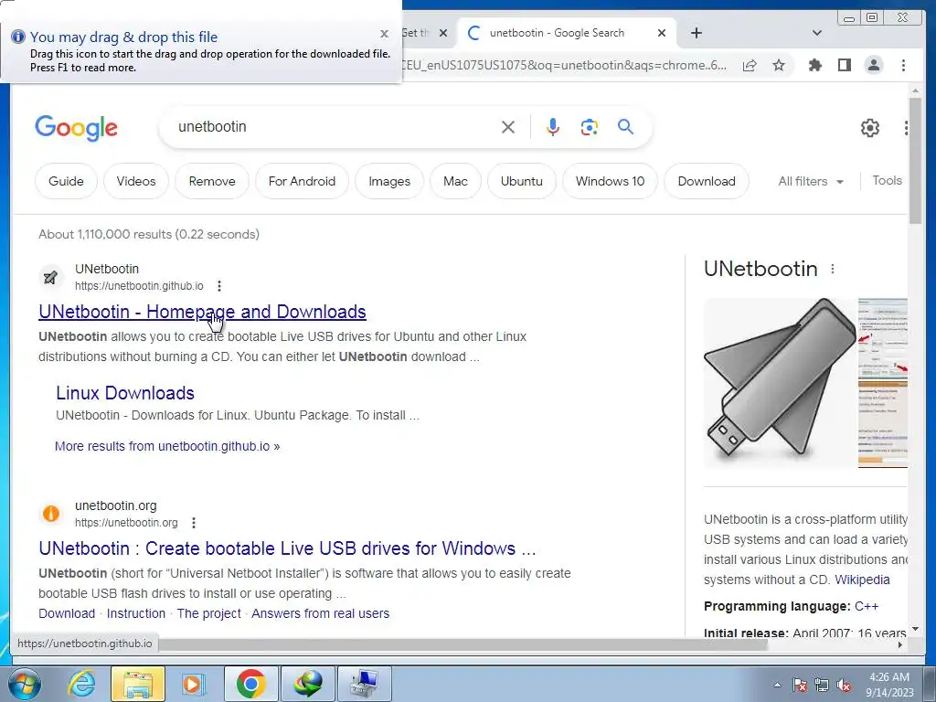Open the Download sitelink under unetbootin.org
Viewport: 936px width, 702px height.
(67, 613)
